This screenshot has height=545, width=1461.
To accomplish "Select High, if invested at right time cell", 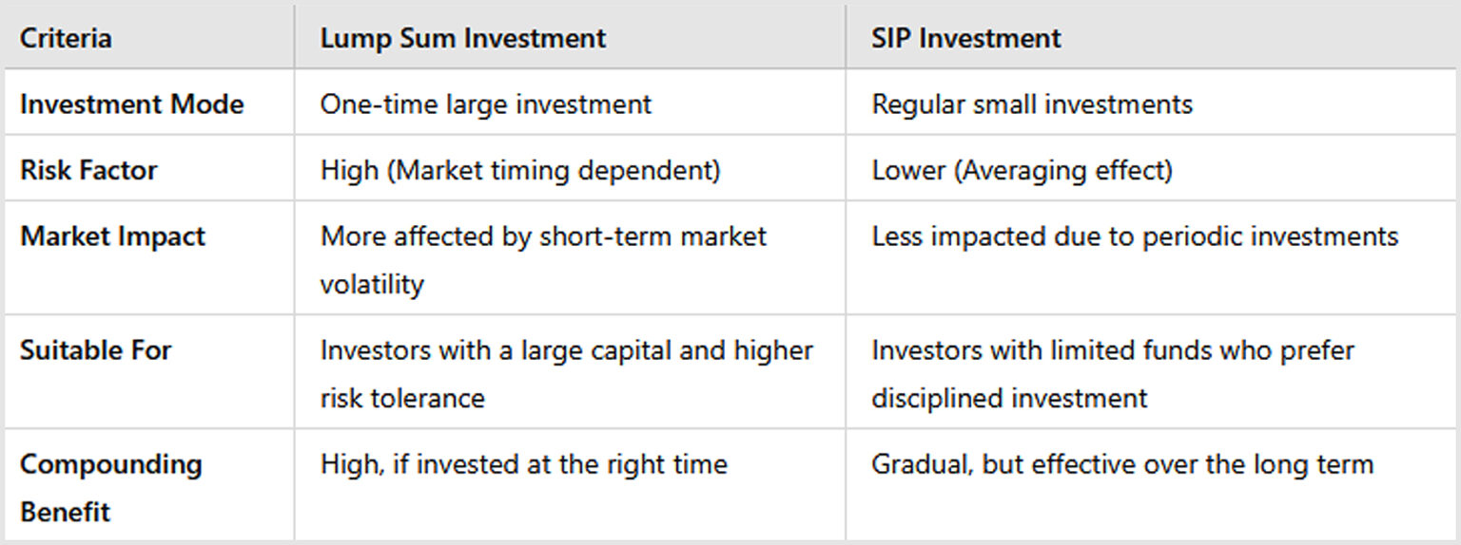I will coord(523,464).
